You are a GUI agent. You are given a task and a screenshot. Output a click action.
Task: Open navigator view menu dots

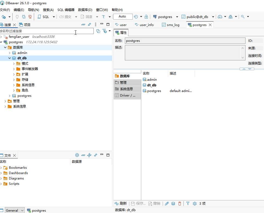click(x=95, y=24)
